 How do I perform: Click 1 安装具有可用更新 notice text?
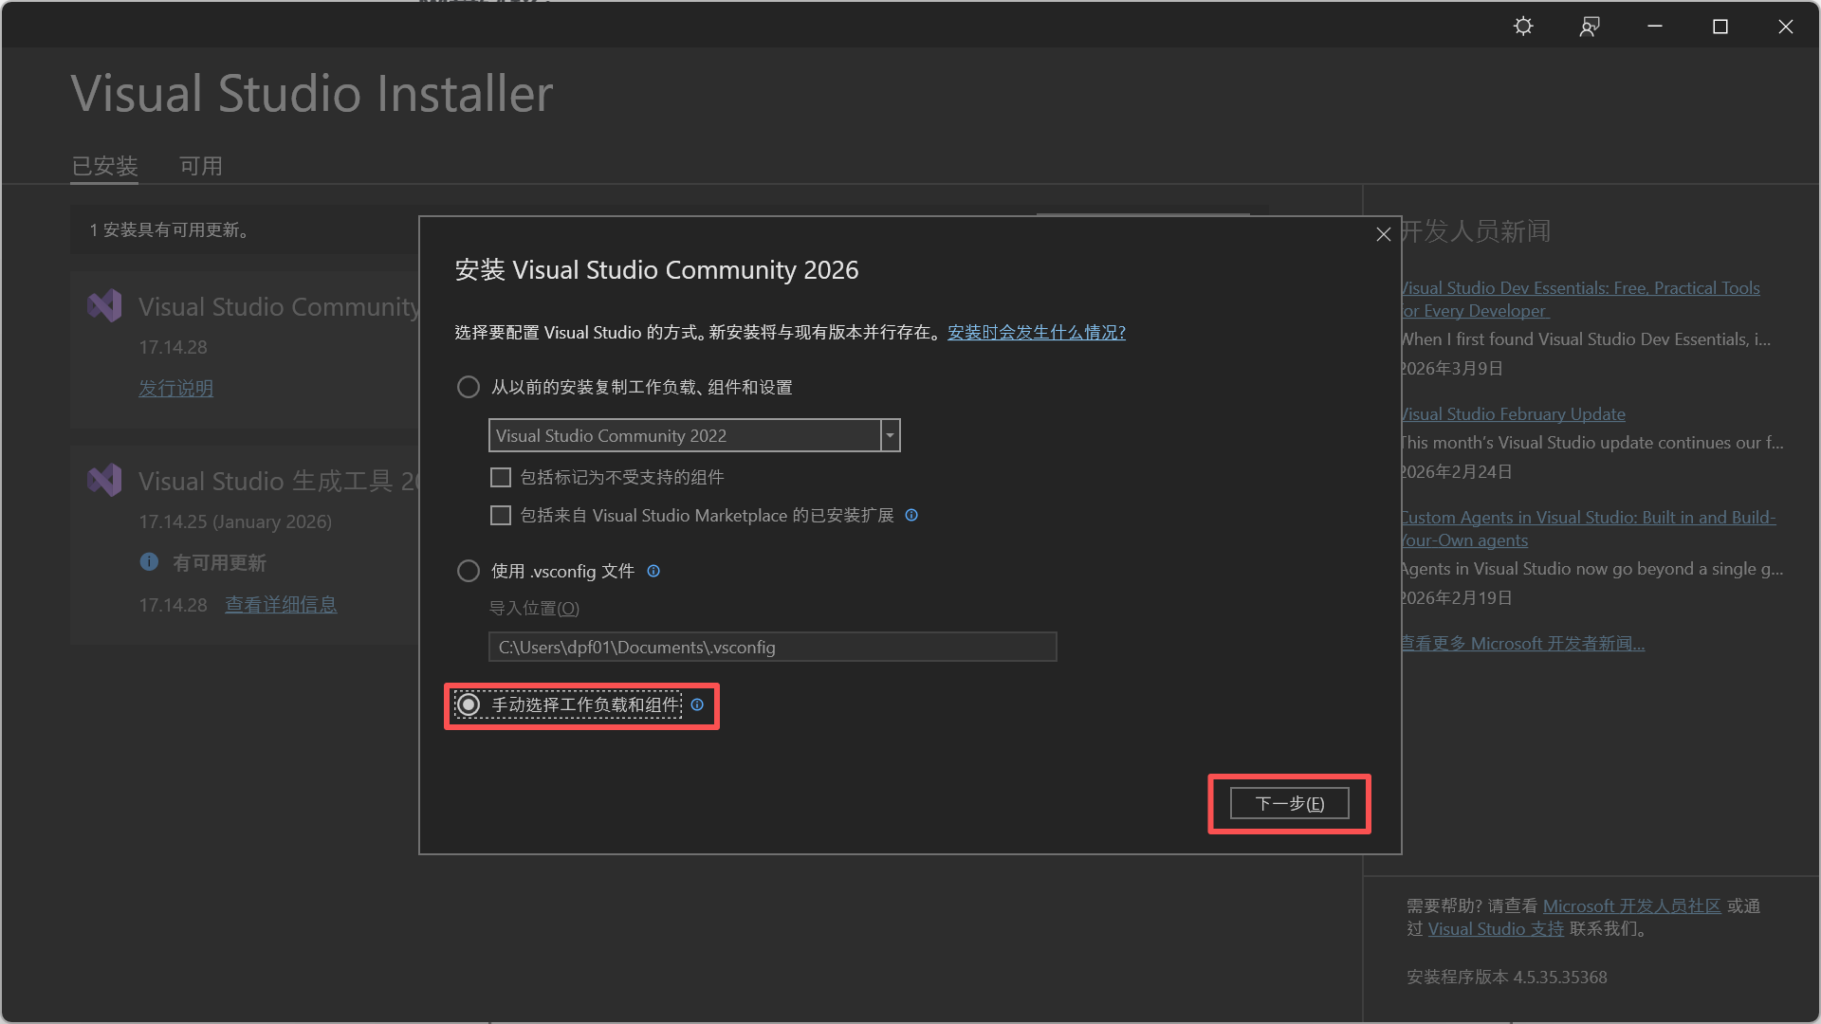pyautogui.click(x=172, y=229)
